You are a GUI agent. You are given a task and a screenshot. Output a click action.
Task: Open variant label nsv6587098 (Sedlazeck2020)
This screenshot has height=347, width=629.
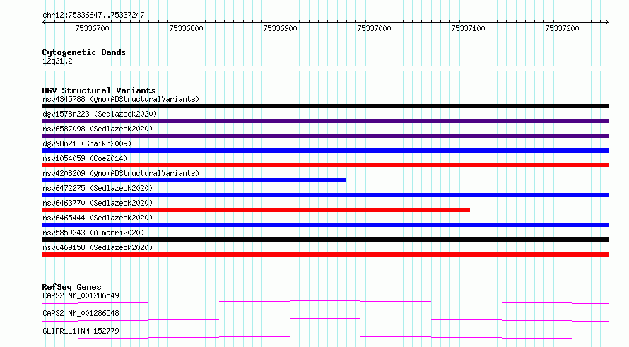click(x=98, y=129)
